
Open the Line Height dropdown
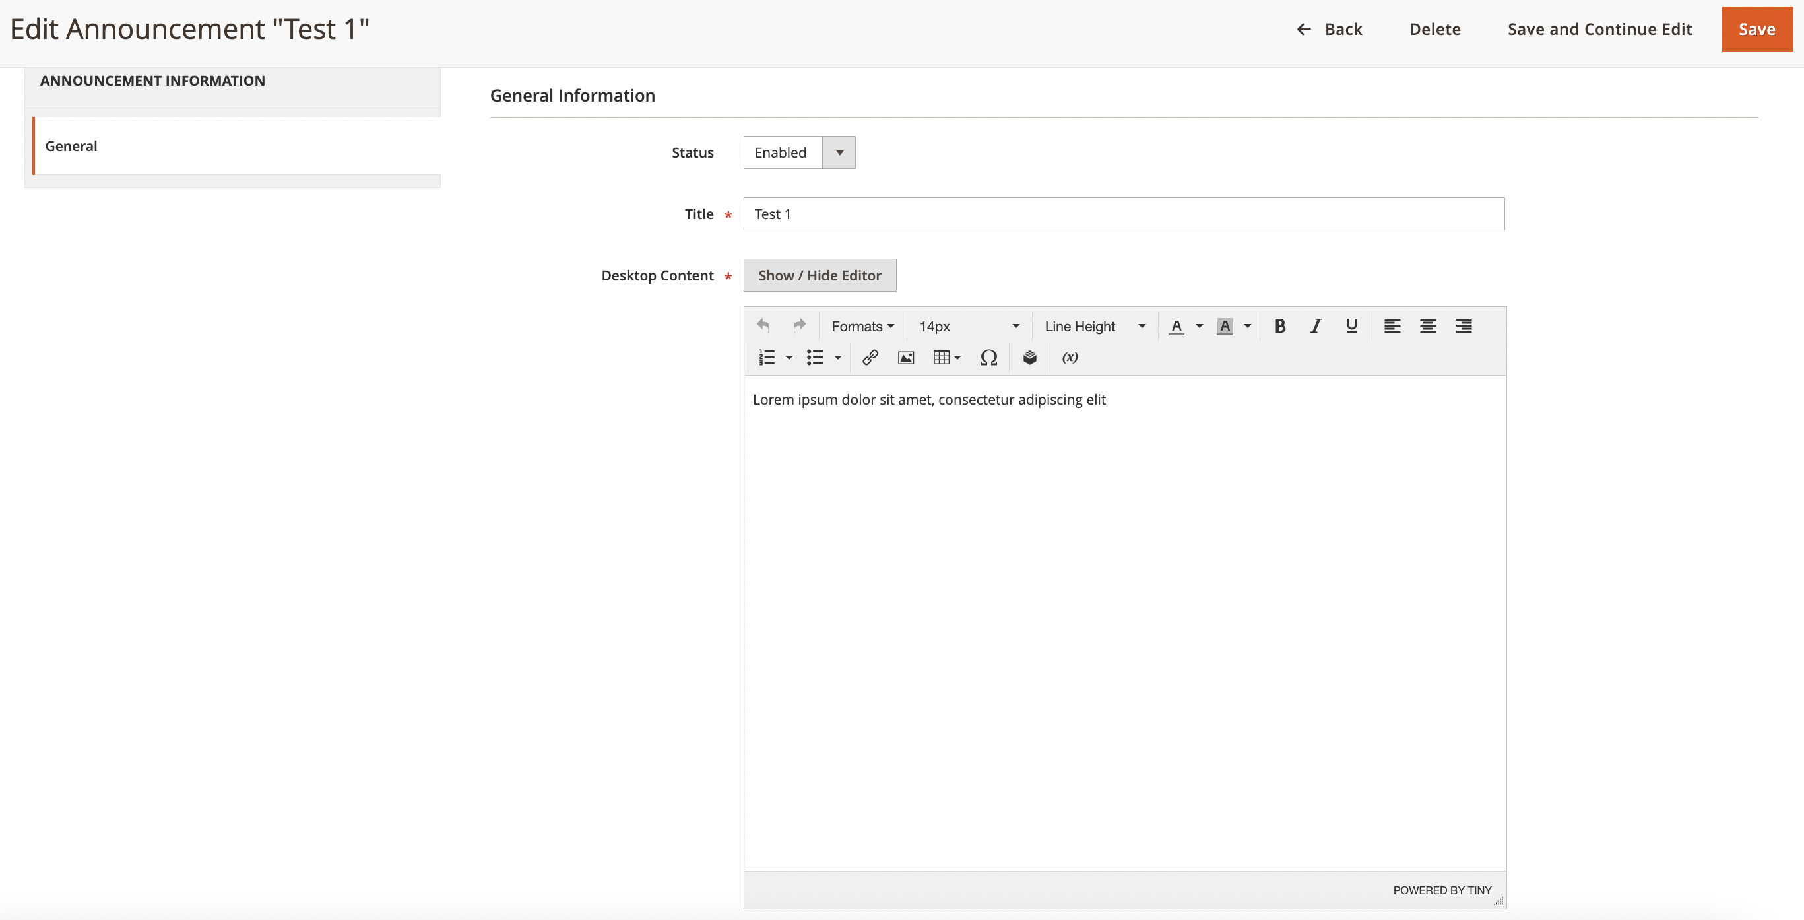coord(1095,326)
